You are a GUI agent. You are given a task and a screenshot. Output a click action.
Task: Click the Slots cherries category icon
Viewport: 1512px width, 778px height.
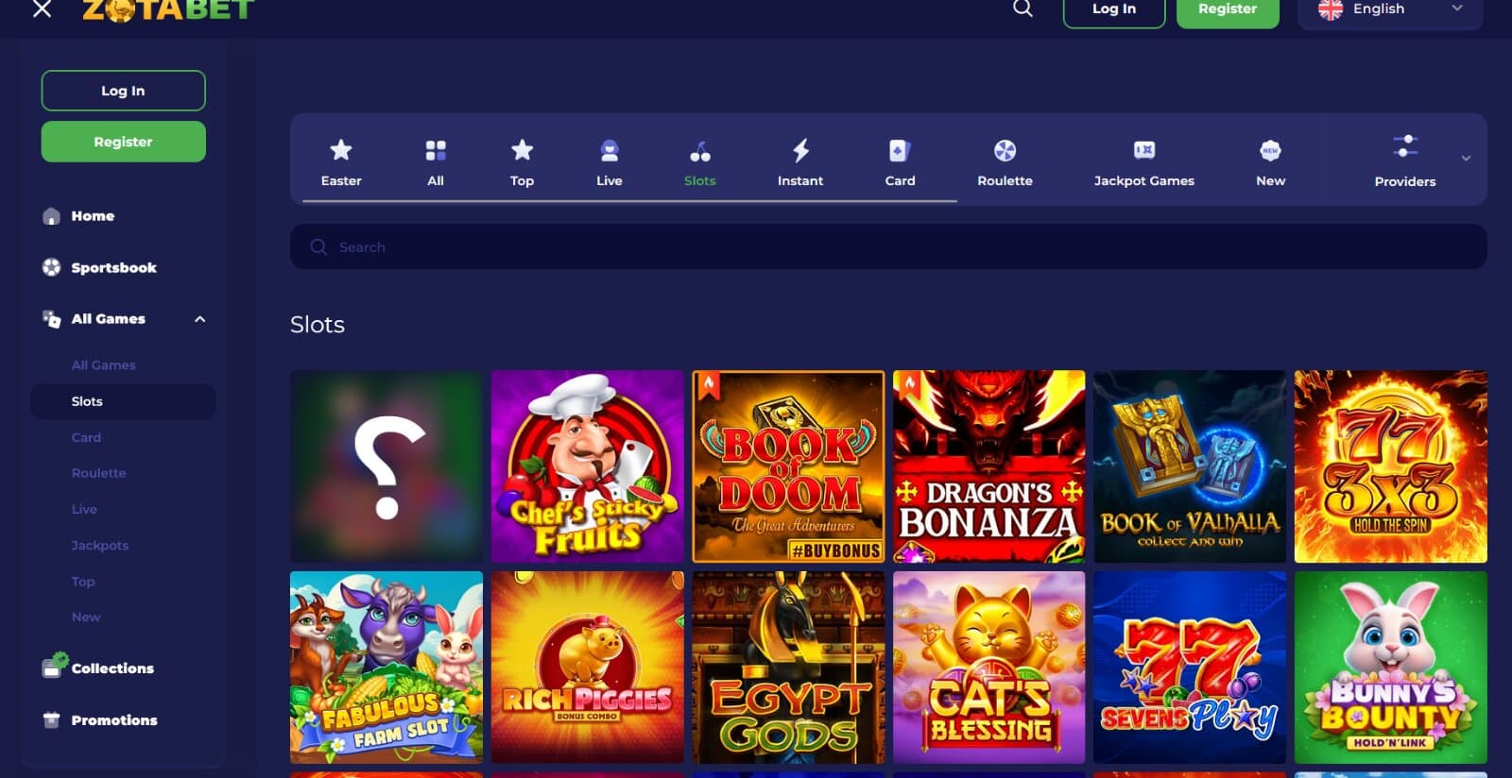(700, 151)
